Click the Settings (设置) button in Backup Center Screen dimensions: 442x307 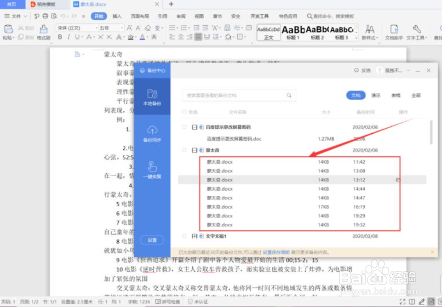click(152, 240)
